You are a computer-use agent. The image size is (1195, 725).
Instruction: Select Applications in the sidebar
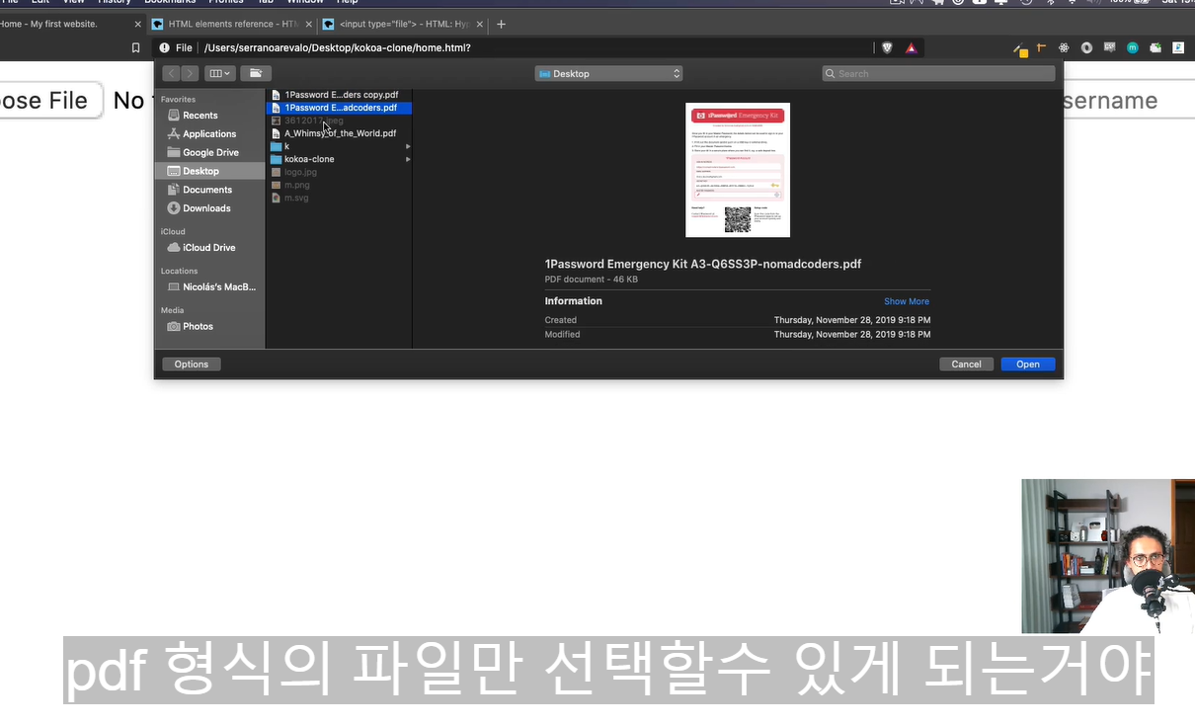[x=209, y=134]
